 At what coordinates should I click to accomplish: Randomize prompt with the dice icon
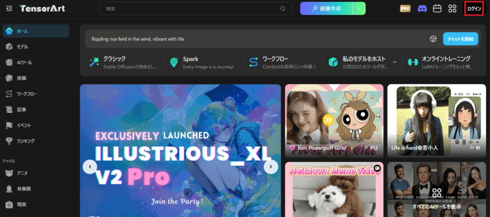433,39
